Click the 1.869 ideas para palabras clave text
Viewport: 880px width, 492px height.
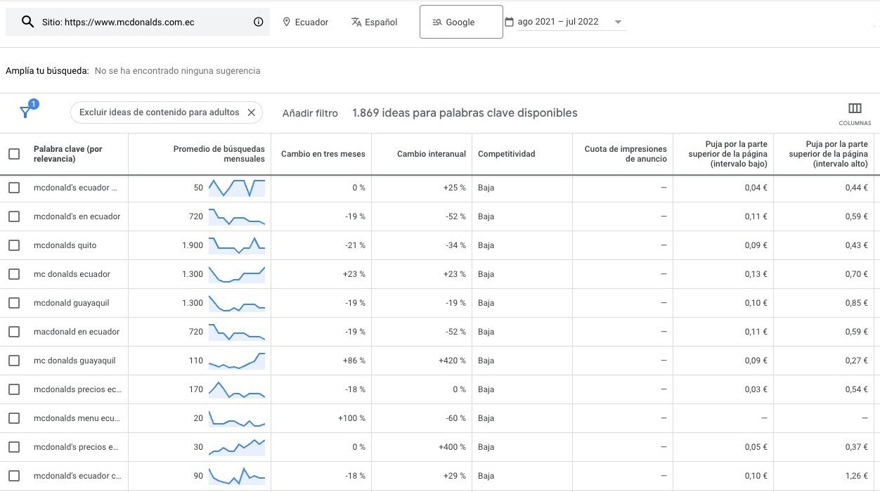(465, 113)
